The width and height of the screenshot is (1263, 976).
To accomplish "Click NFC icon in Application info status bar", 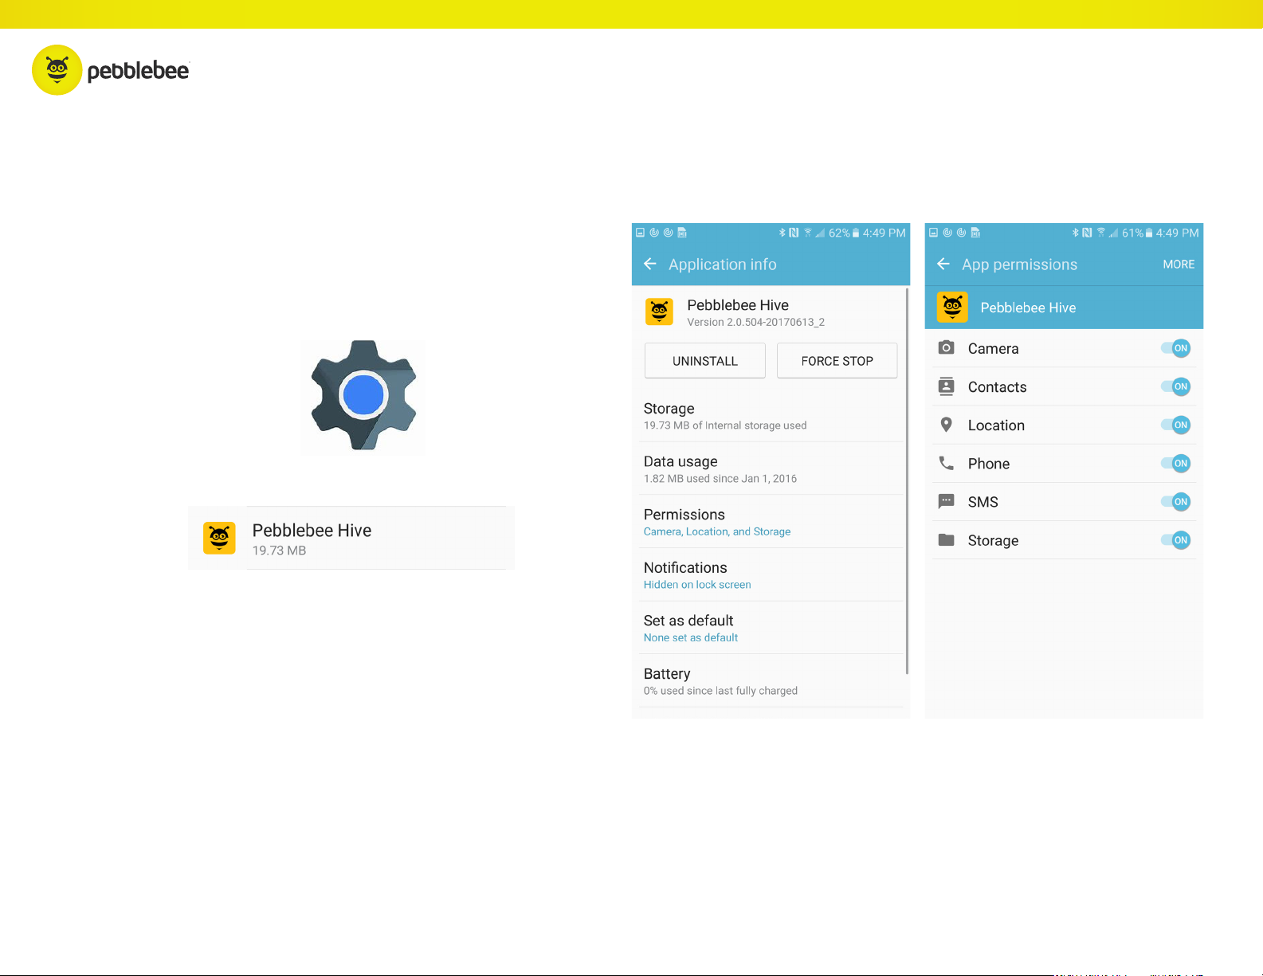I will click(x=794, y=233).
